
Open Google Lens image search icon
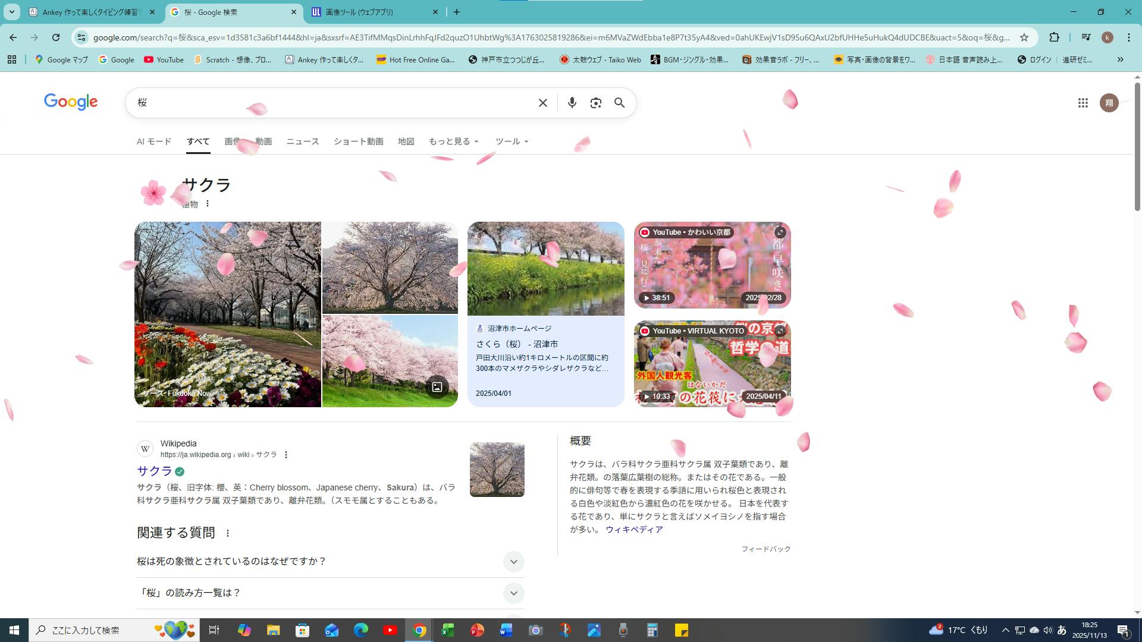coord(595,103)
